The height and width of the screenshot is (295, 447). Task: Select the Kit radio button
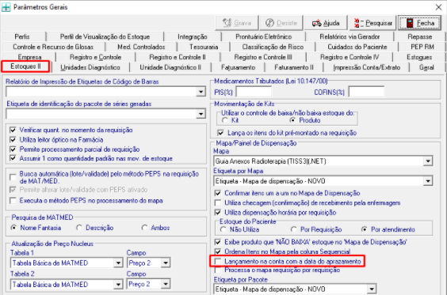coord(225,120)
